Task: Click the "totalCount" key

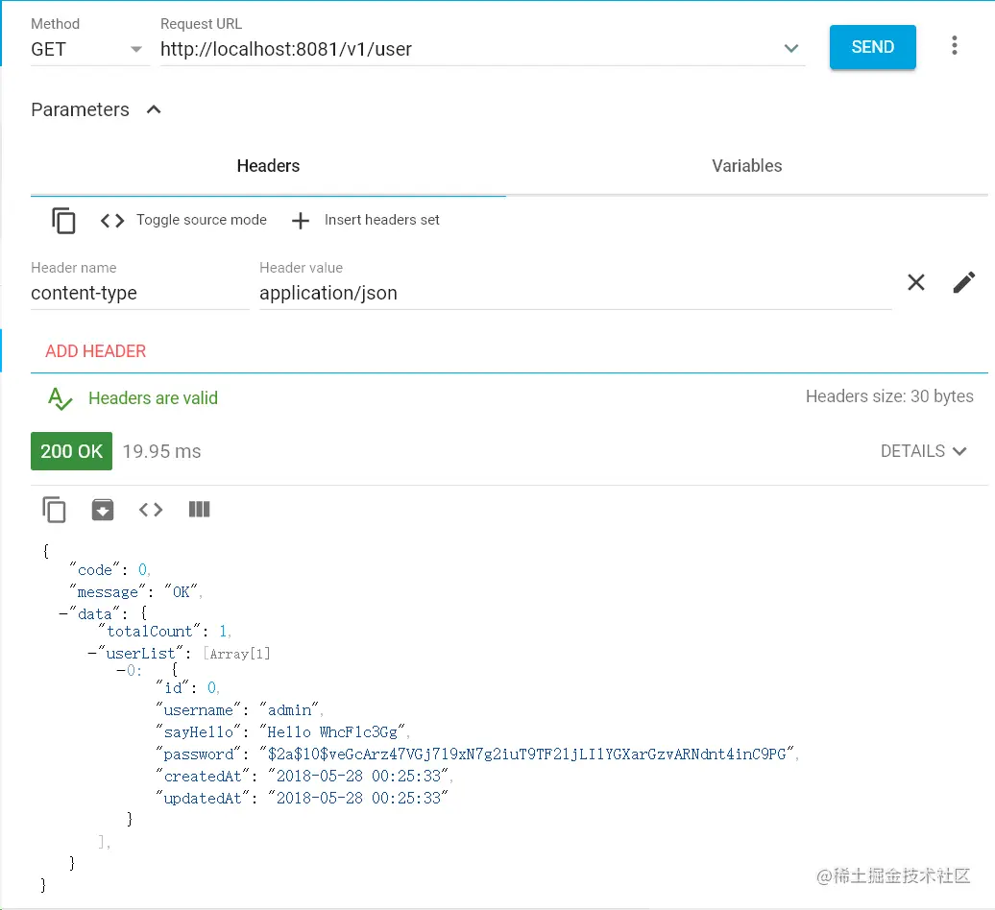Action: pyautogui.click(x=149, y=631)
